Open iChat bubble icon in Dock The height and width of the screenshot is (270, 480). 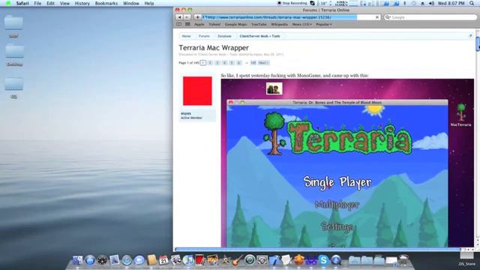point(139,260)
